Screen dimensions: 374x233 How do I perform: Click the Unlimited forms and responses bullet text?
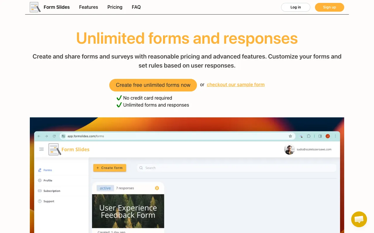pos(156,105)
